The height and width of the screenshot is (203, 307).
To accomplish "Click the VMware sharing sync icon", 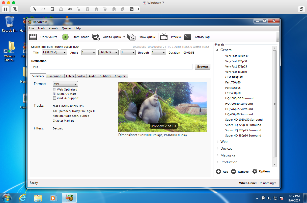I will (x=131, y=9).
